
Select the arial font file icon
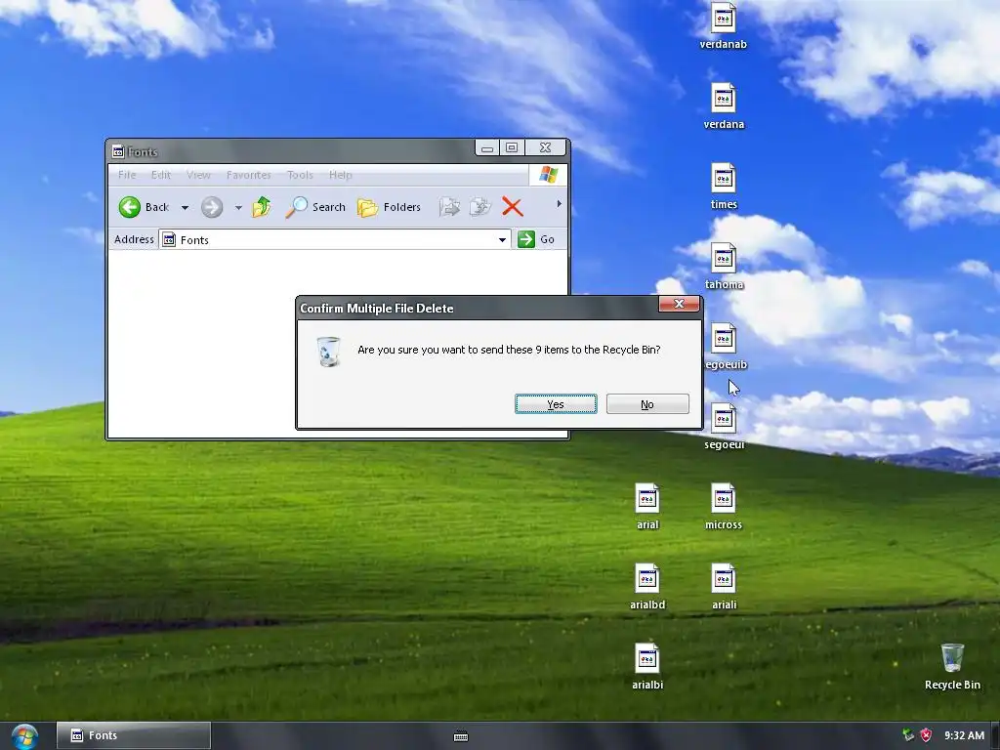point(647,499)
